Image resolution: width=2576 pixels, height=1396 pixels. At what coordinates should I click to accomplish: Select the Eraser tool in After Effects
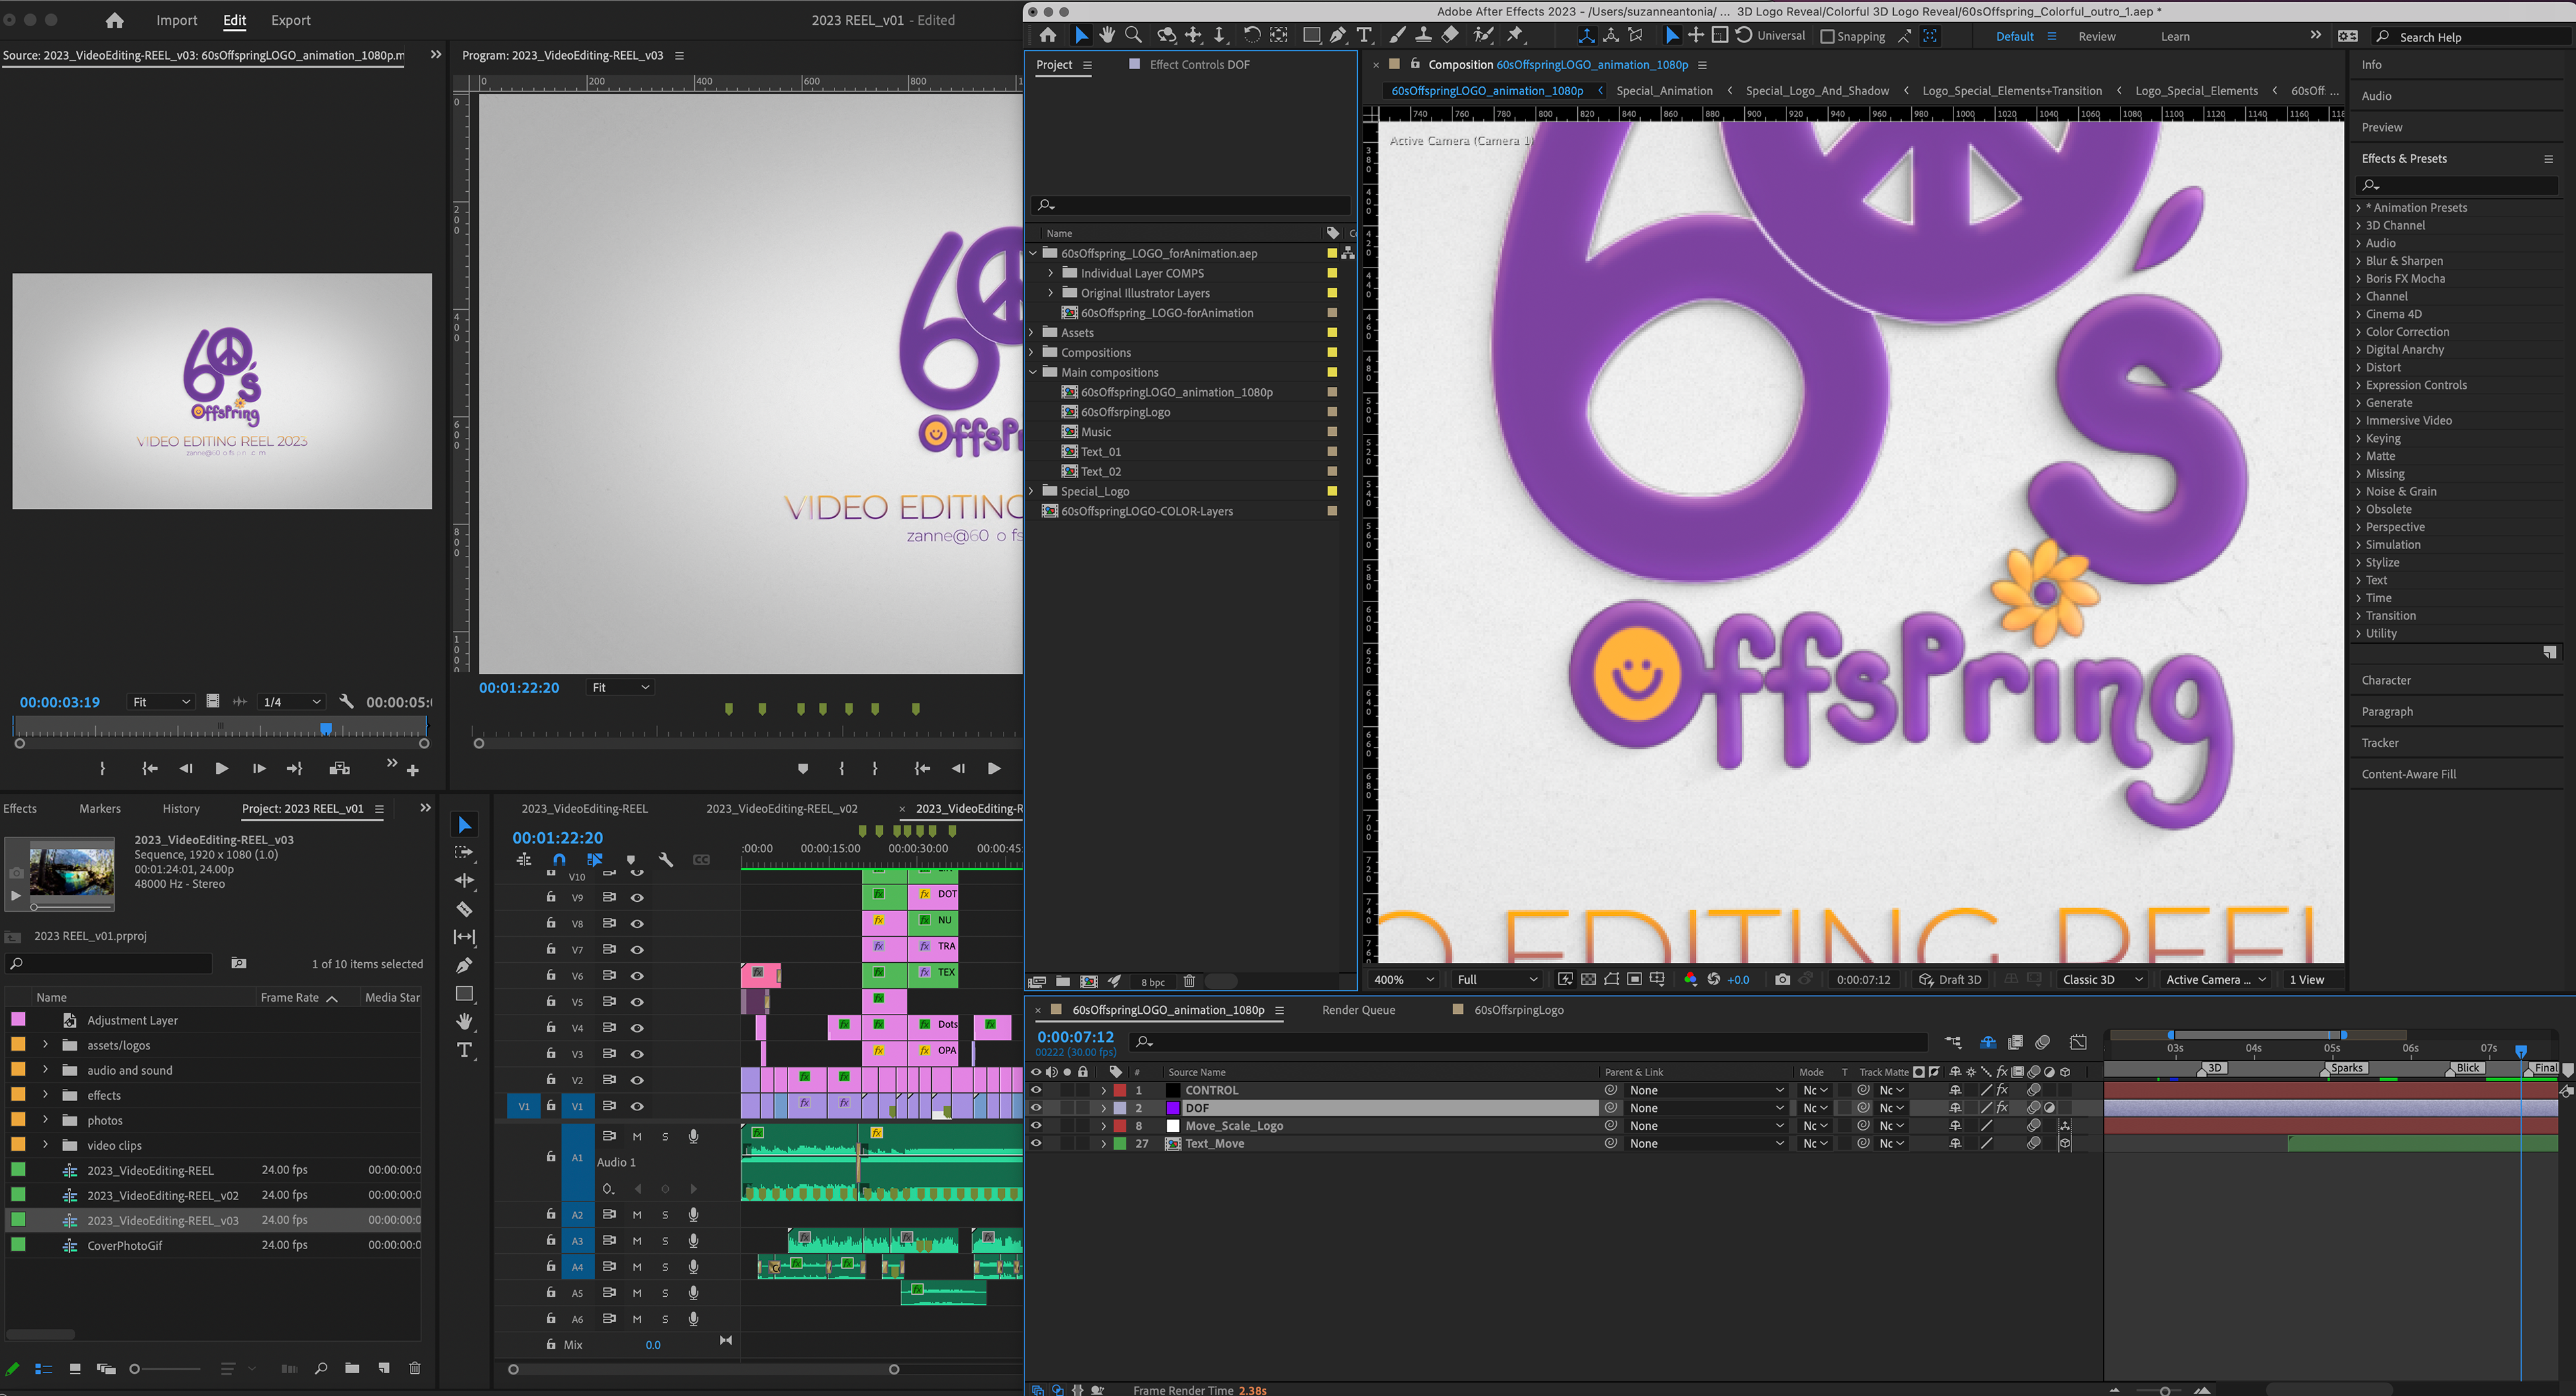[1450, 35]
